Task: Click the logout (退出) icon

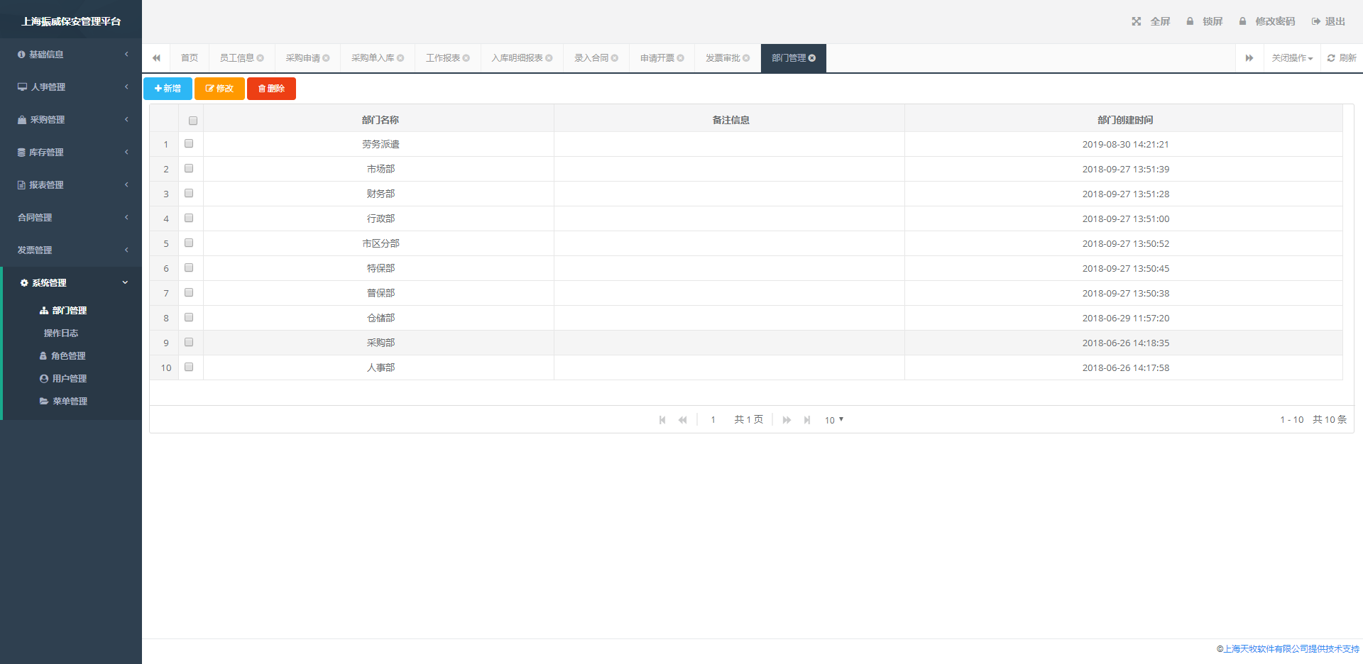Action: pyautogui.click(x=1315, y=21)
